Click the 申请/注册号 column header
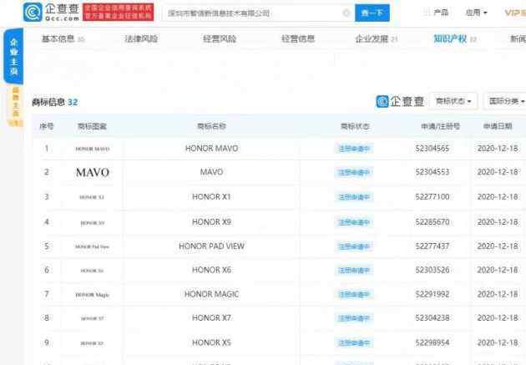526x365 pixels. click(441, 126)
